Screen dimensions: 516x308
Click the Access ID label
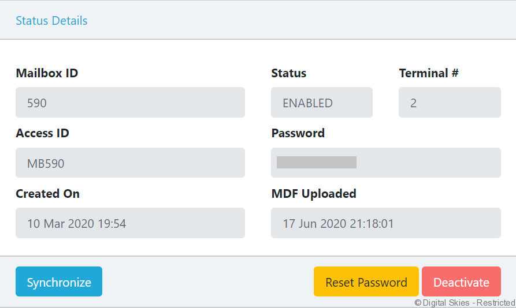pos(42,133)
